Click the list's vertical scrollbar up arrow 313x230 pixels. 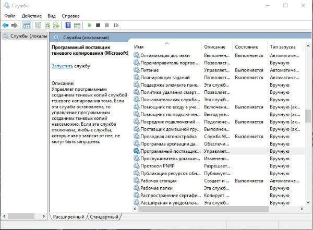[x=308, y=46]
